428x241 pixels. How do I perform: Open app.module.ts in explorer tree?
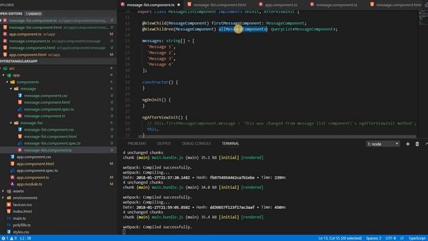pos(29,184)
